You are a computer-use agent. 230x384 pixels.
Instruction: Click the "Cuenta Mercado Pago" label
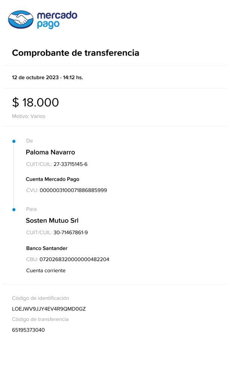[52, 179]
